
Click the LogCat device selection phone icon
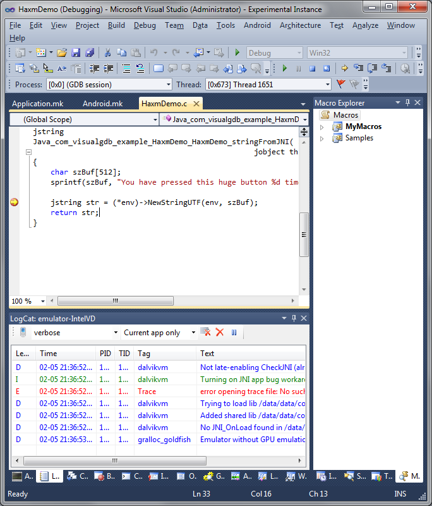click(x=23, y=333)
